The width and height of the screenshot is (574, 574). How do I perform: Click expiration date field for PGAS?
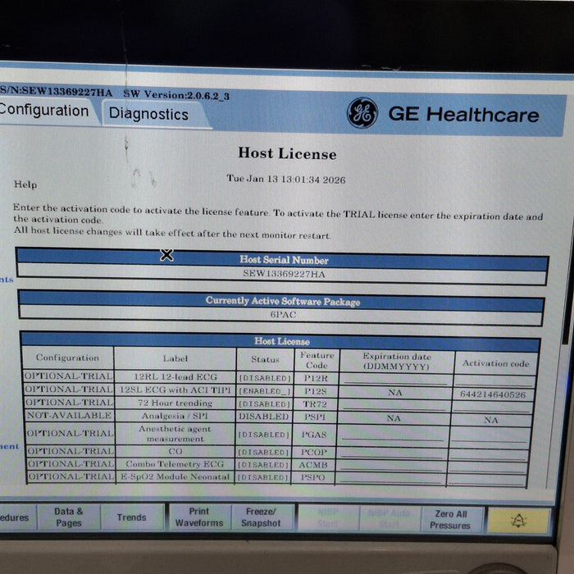click(393, 434)
